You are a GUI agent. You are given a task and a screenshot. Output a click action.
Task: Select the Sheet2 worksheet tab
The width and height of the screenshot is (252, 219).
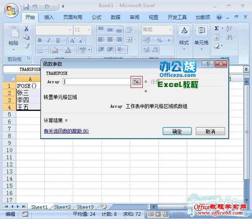62,207
